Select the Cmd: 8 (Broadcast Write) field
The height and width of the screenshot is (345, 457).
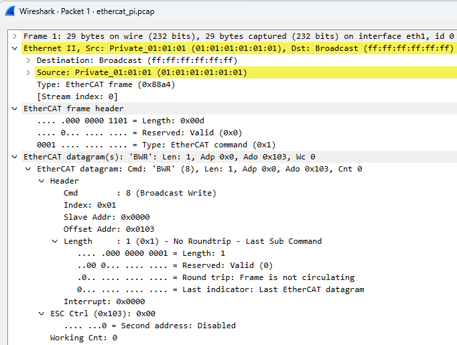(140, 193)
